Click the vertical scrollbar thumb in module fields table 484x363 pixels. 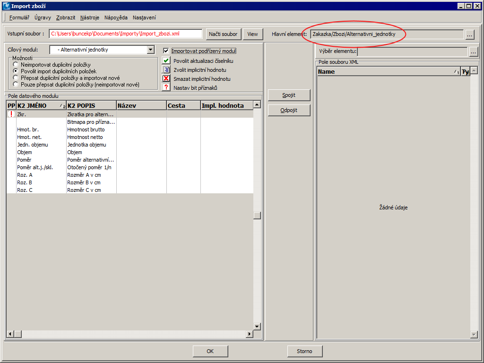(x=257, y=216)
